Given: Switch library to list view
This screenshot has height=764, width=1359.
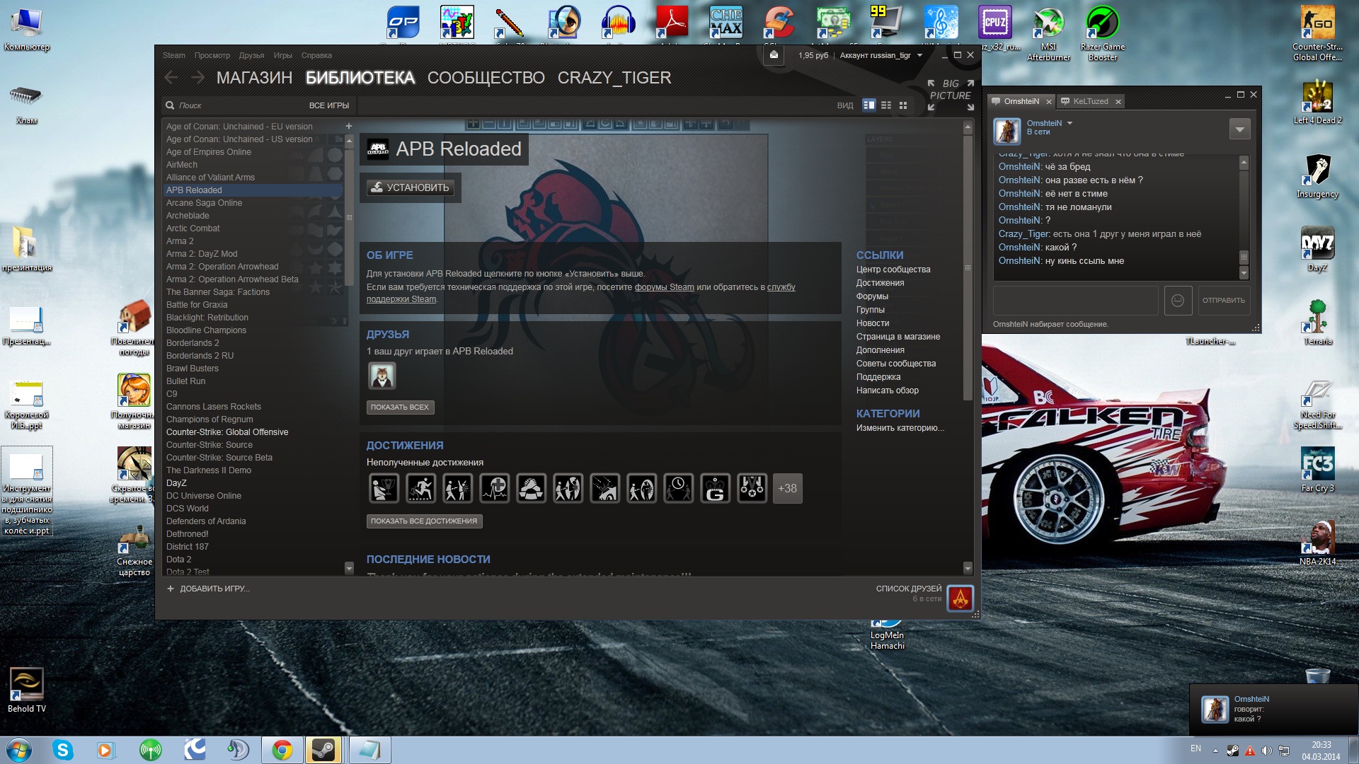Looking at the screenshot, I should 886,105.
